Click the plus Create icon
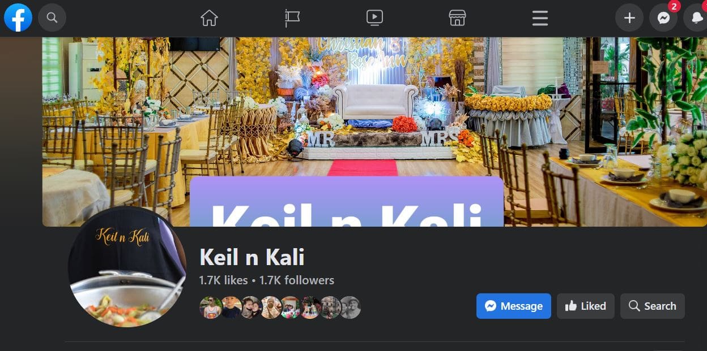 point(629,18)
